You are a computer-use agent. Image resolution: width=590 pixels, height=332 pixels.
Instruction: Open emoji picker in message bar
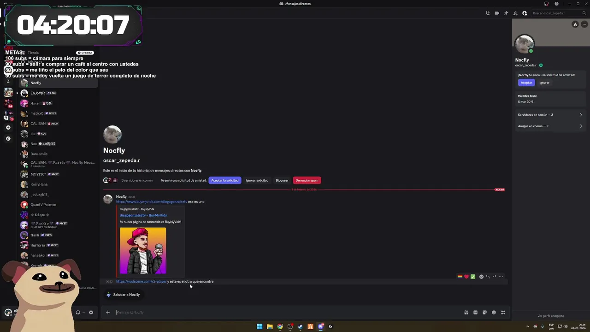click(x=494, y=312)
